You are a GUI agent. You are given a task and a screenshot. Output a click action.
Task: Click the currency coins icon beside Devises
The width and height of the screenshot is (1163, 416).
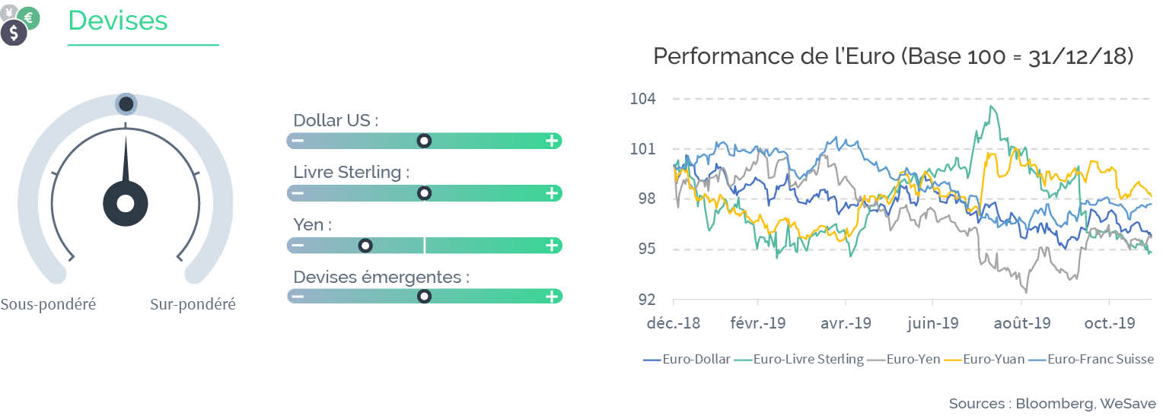pos(21,26)
